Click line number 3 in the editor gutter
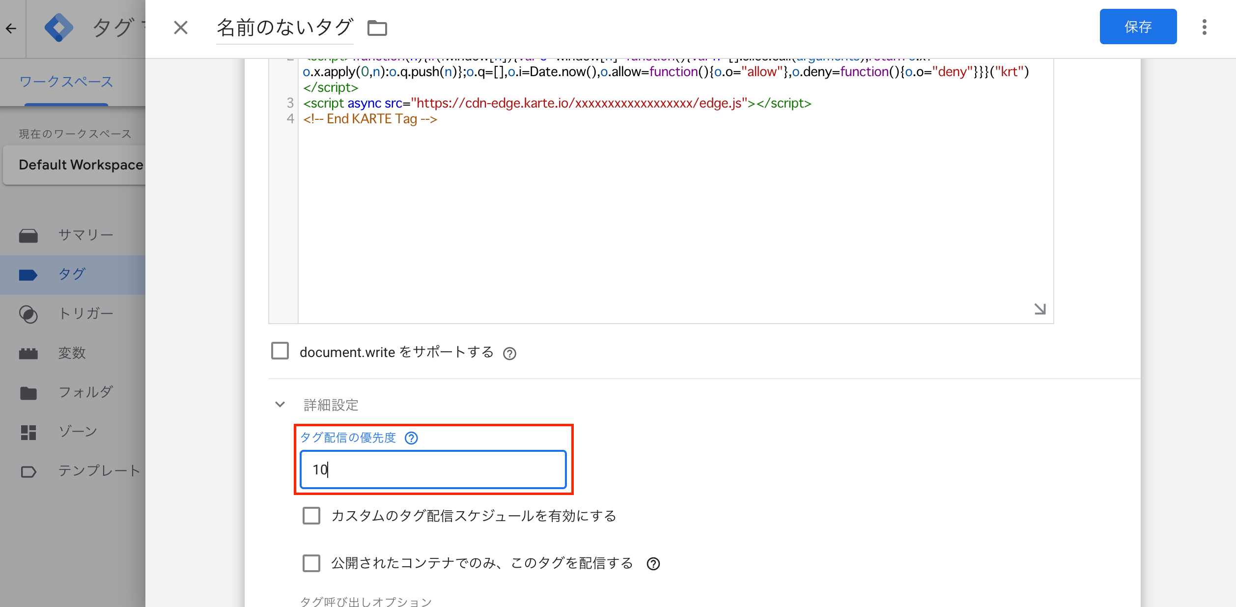The height and width of the screenshot is (607, 1236). (x=290, y=103)
